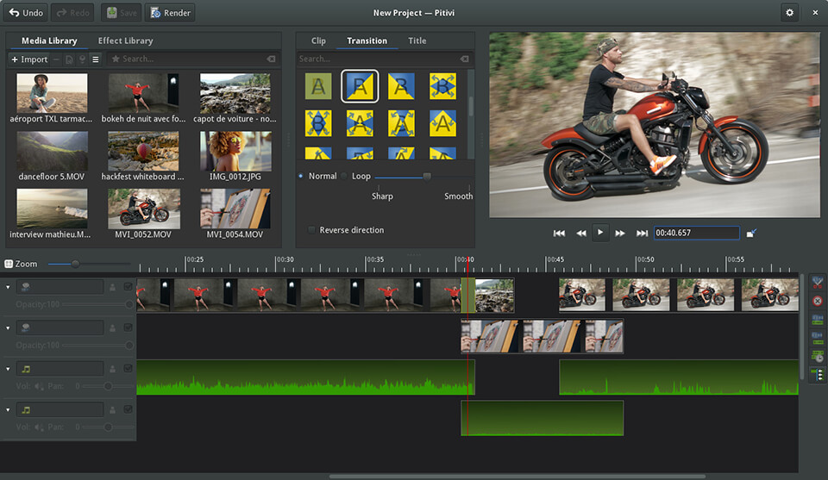Expand the bottom audio layer triangle
828x480 pixels.
9,410
